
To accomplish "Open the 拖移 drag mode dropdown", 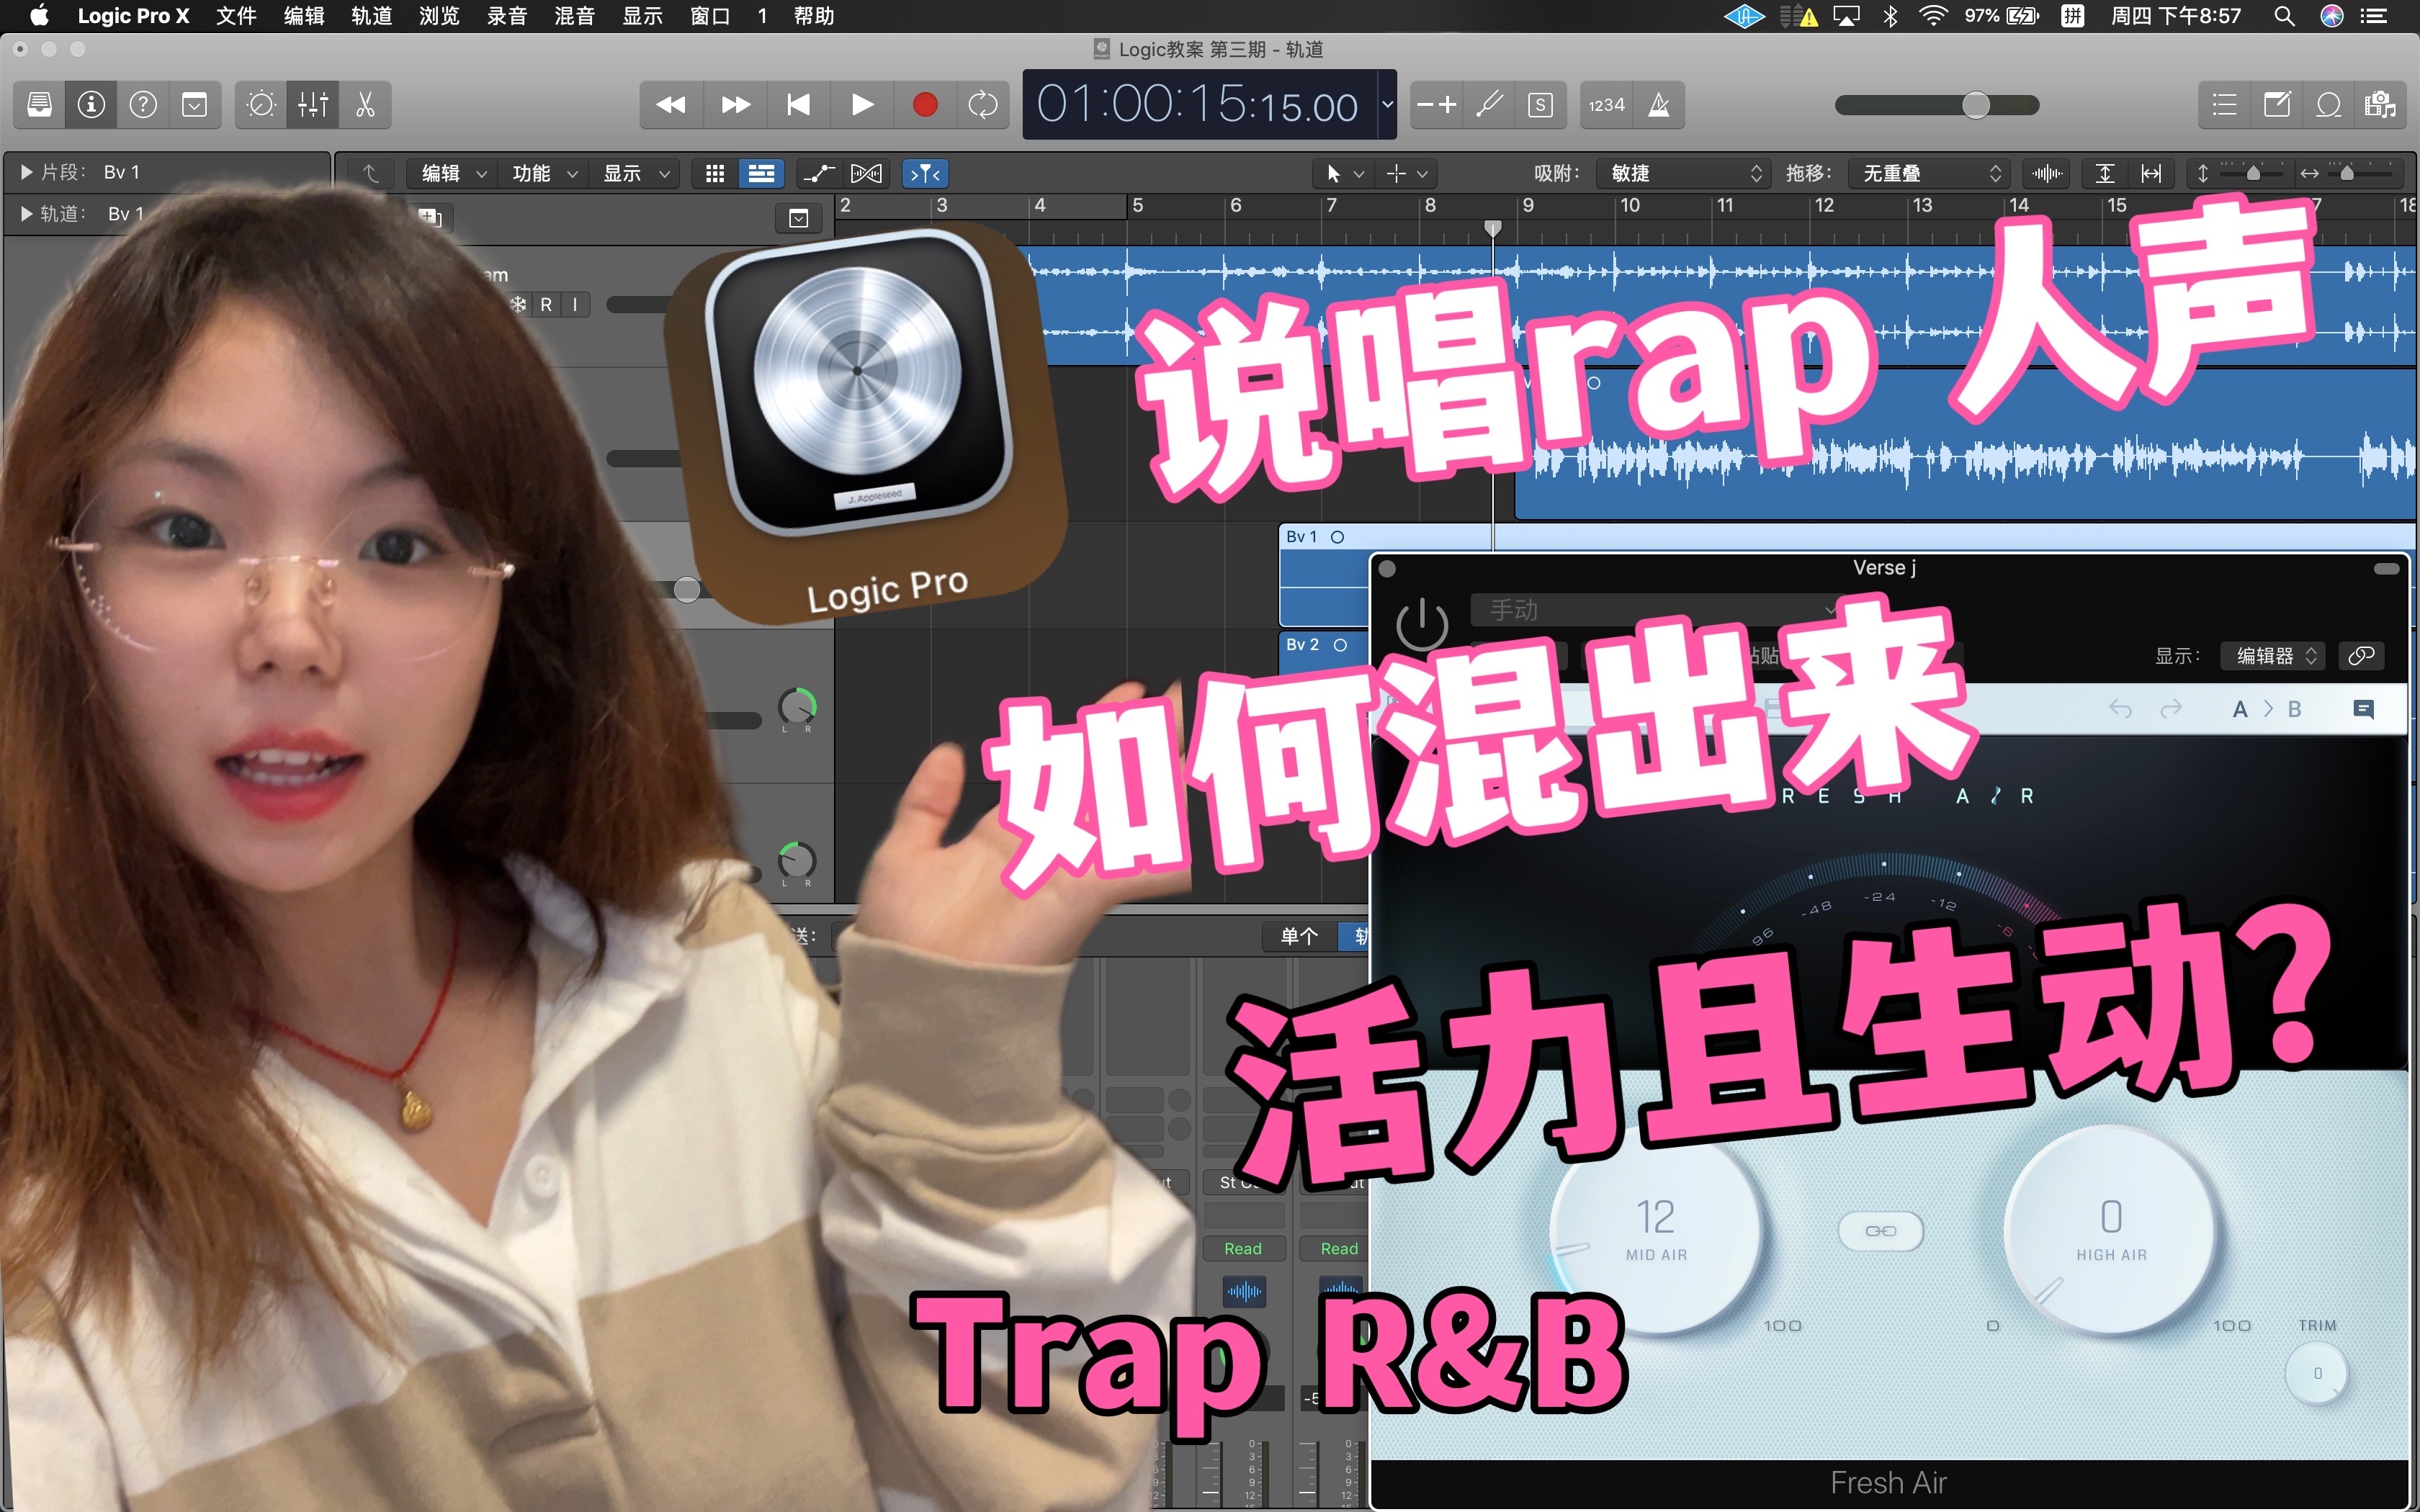I will [x=1928, y=173].
